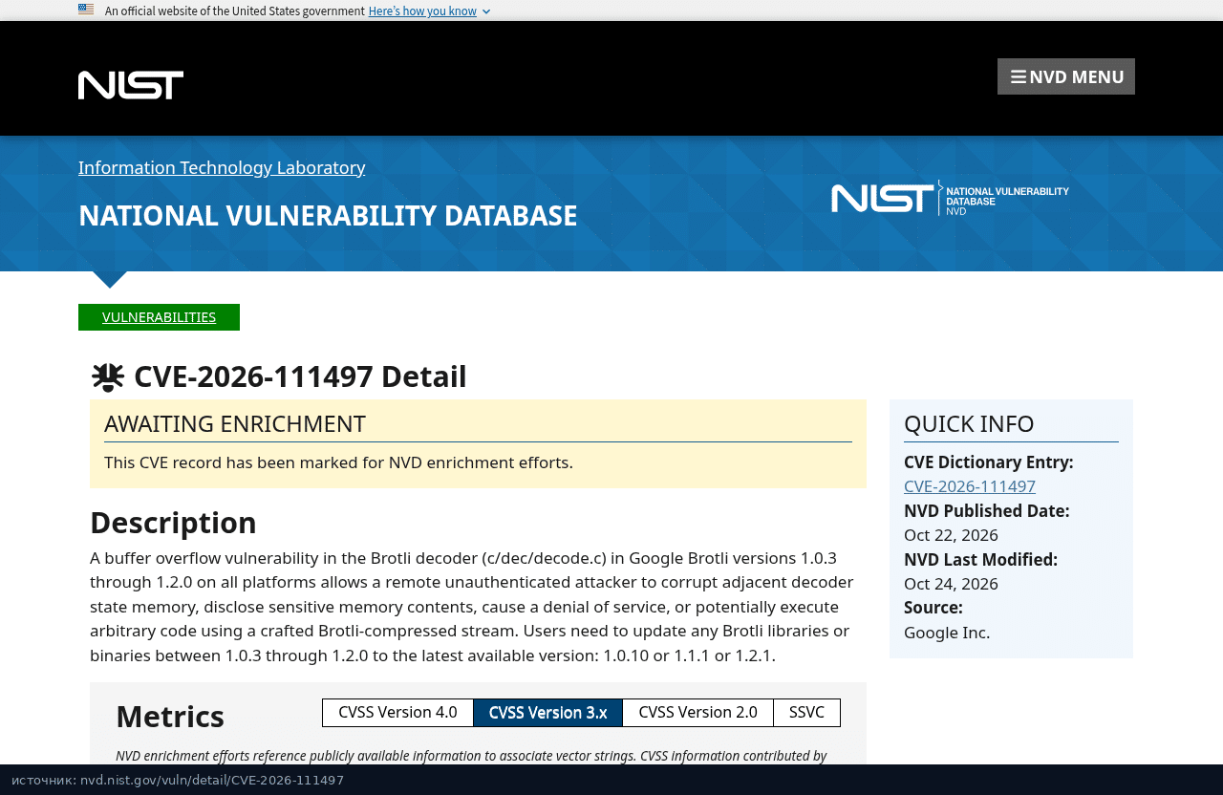Switch to the CVSS Version 2.0 tab
The image size is (1223, 795).
697,713
